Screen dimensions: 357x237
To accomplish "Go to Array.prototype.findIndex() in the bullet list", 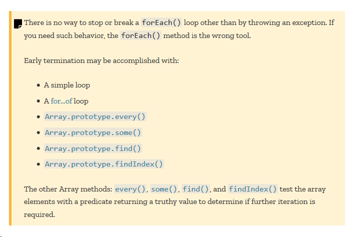I will [104, 164].
